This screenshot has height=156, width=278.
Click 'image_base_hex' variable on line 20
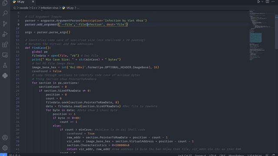[44, 67]
